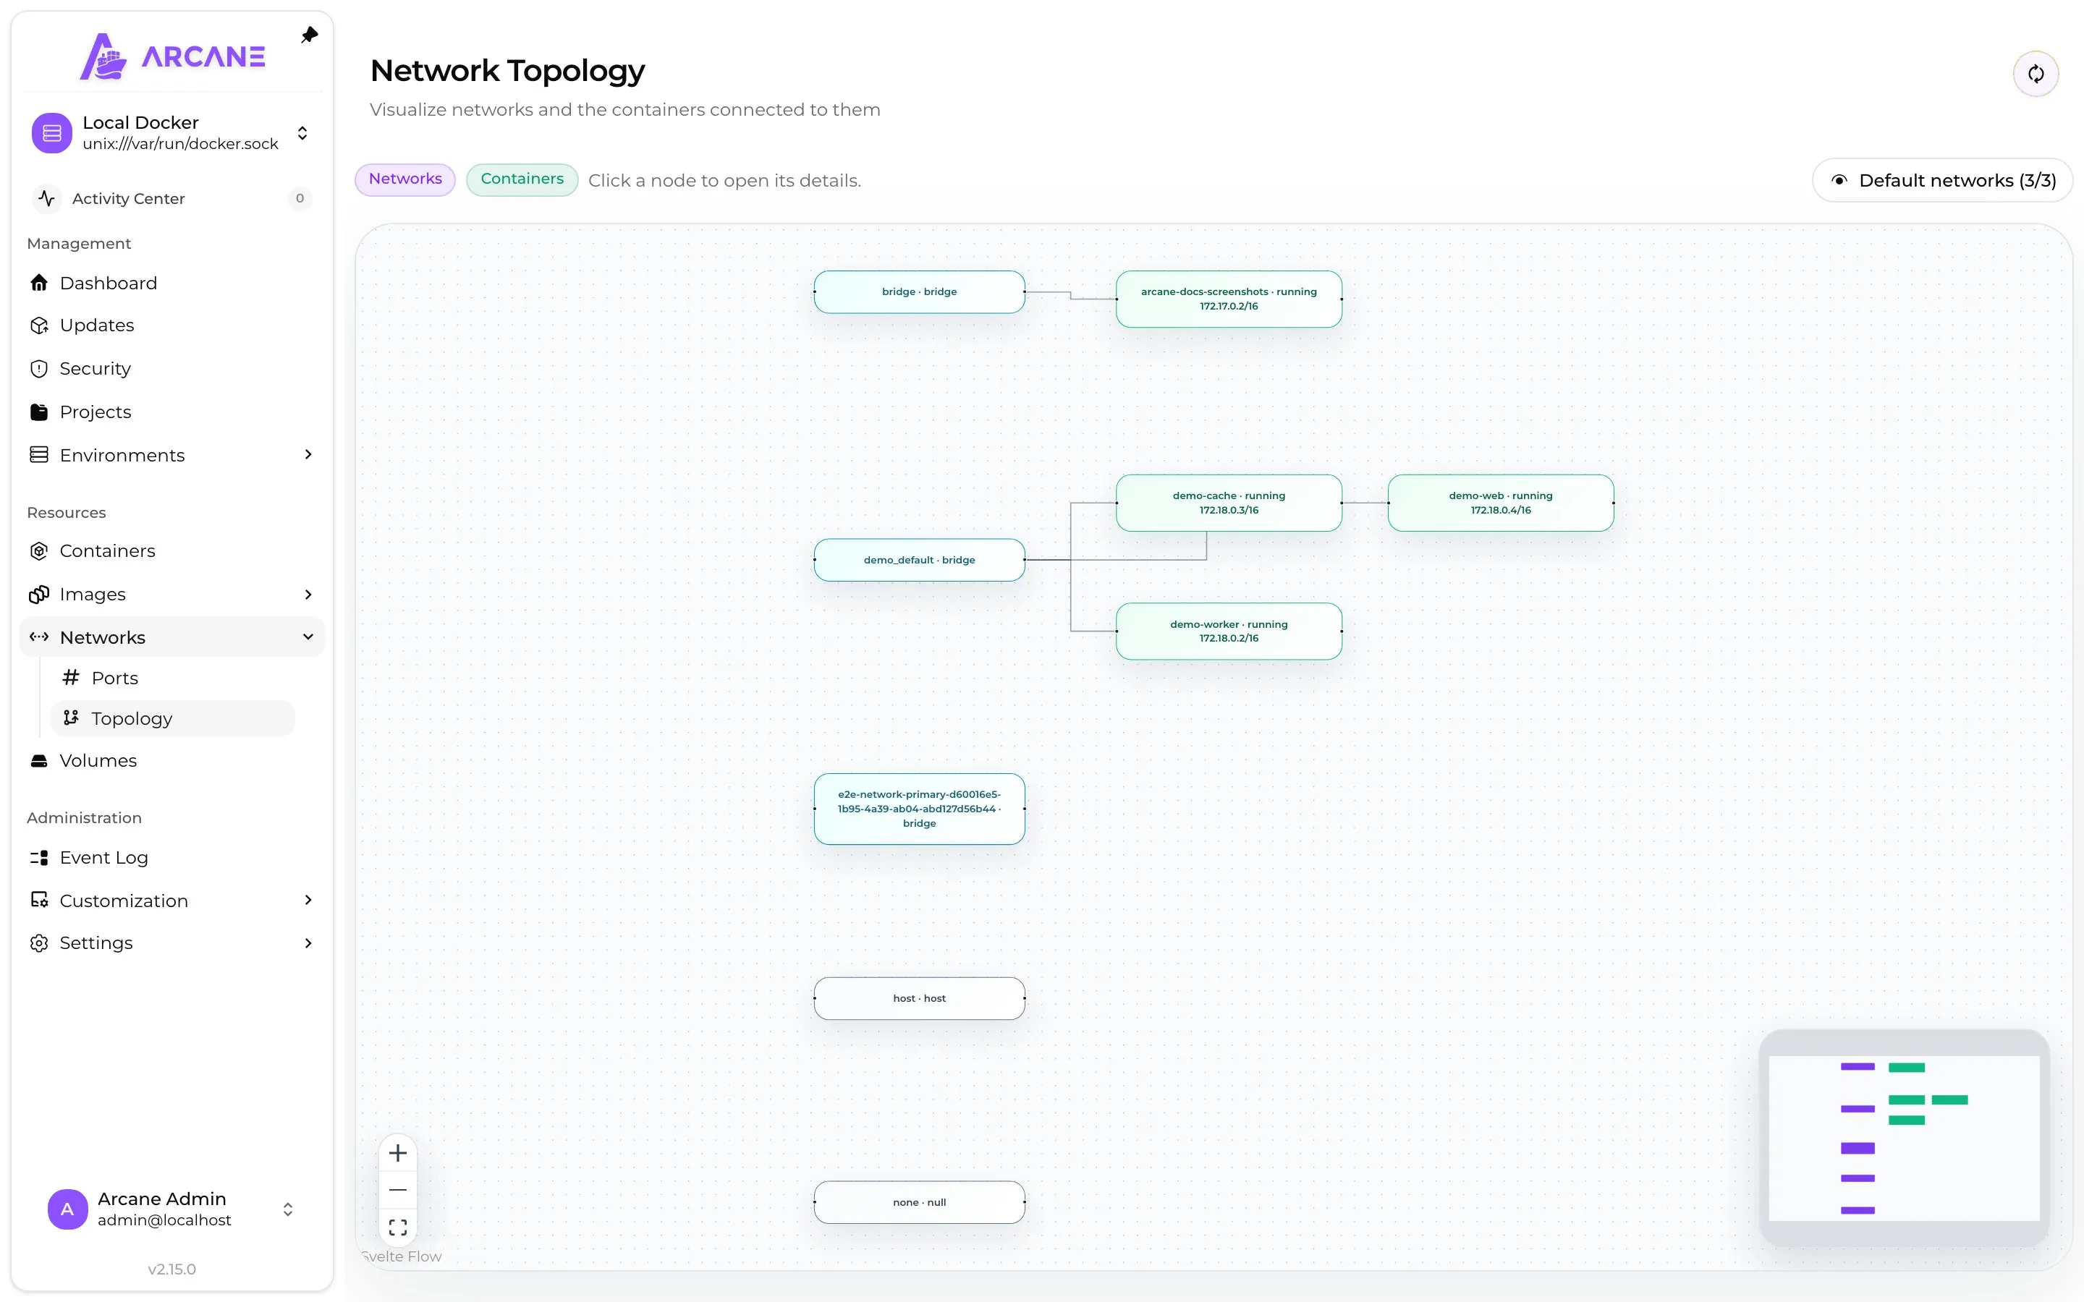Open the e2e-network-primary network node
The image size is (2084, 1302).
click(919, 809)
